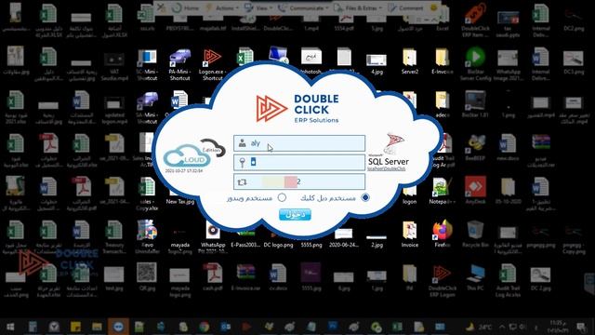Open Outlook from the taskbar
The image size is (595, 335).
point(226,327)
